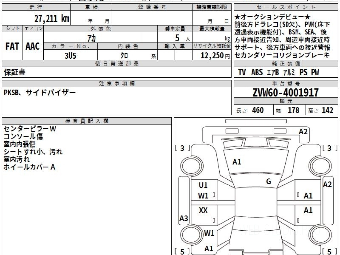
Task: Select inspector note シートすれ小、汚れ
Action: click(33, 152)
